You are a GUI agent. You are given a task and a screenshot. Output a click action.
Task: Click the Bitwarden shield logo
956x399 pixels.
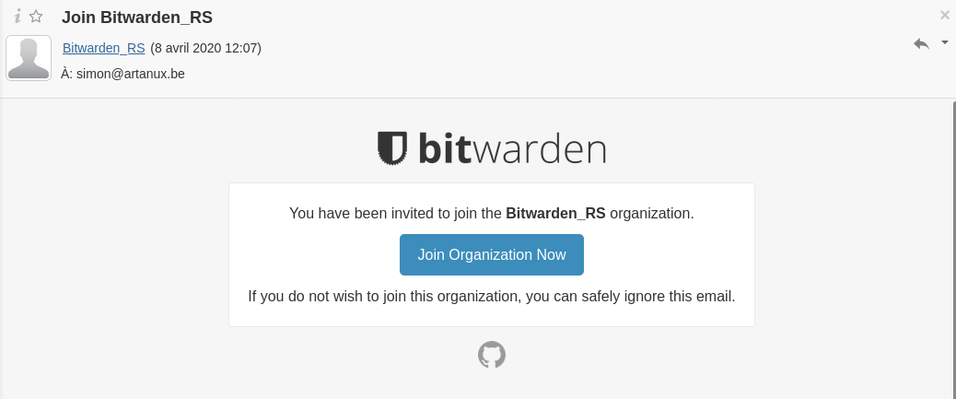(x=392, y=148)
